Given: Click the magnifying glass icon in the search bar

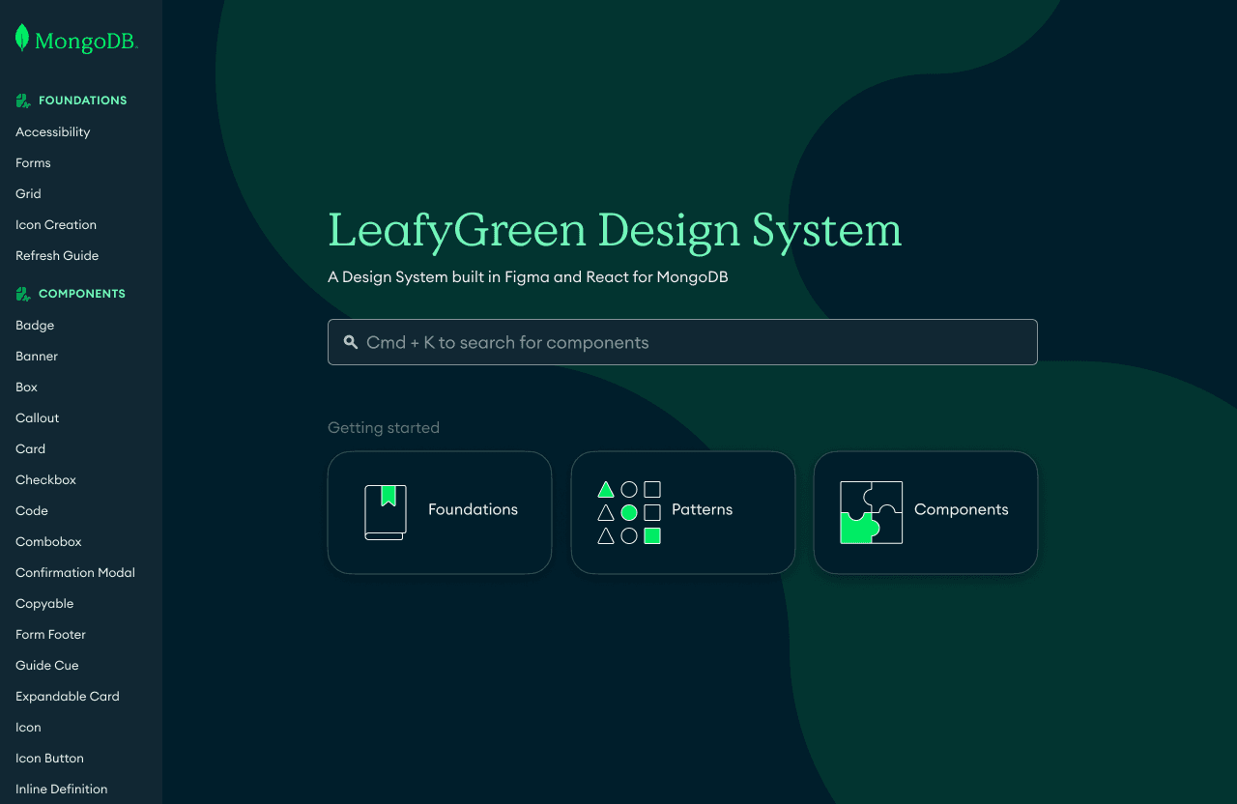Looking at the screenshot, I should point(350,342).
